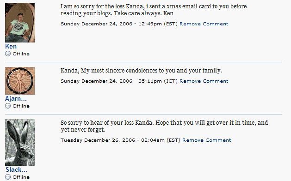Viewport: 291px width, 181px height.
Task: Remove Ken's comment from December 24
Action: pos(204,24)
